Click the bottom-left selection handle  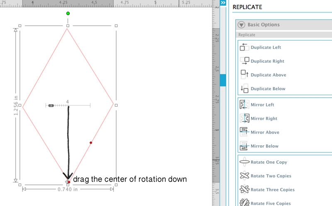[20, 185]
